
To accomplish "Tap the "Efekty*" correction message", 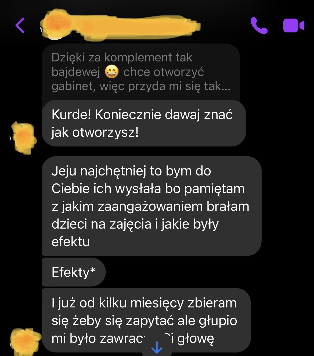I will [x=74, y=272].
